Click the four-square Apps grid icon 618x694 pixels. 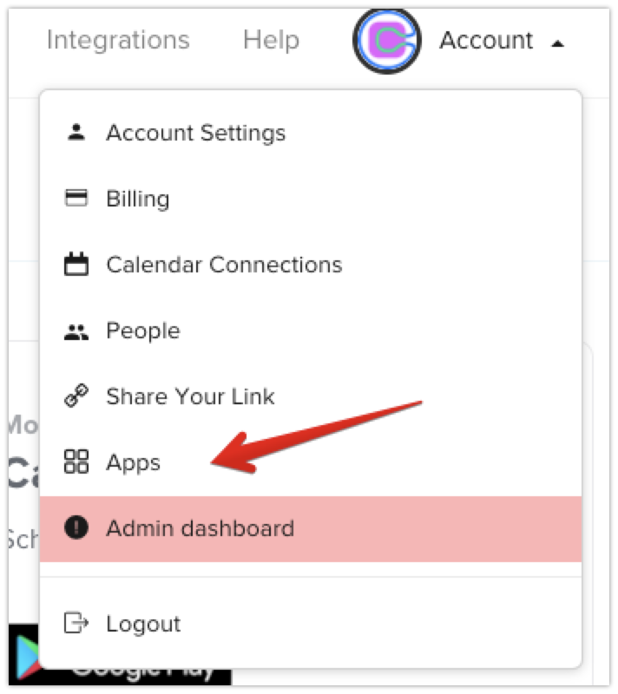(x=76, y=462)
